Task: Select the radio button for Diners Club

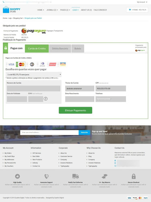Action: click(x=37, y=64)
